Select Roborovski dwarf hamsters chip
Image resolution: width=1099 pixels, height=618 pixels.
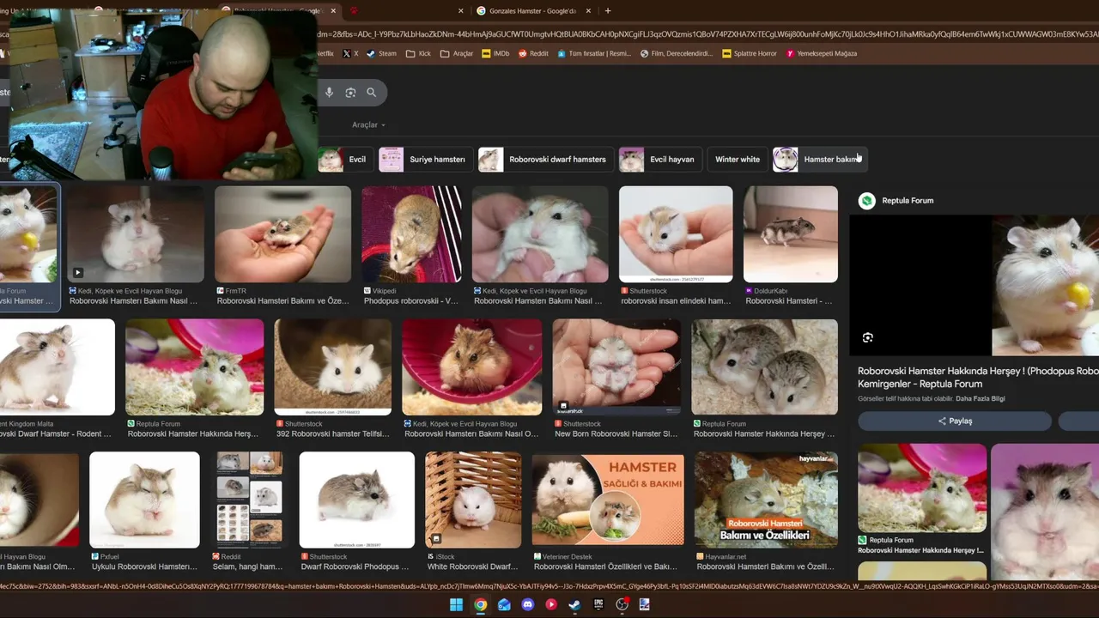545,160
